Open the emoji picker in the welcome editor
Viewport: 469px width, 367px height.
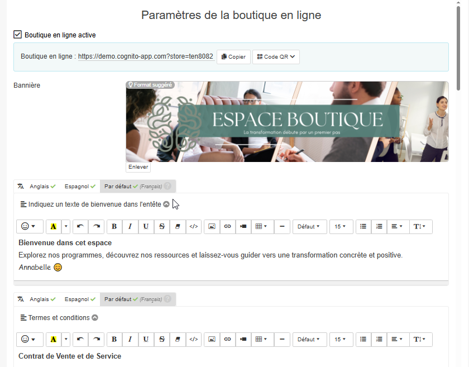pos(29,226)
